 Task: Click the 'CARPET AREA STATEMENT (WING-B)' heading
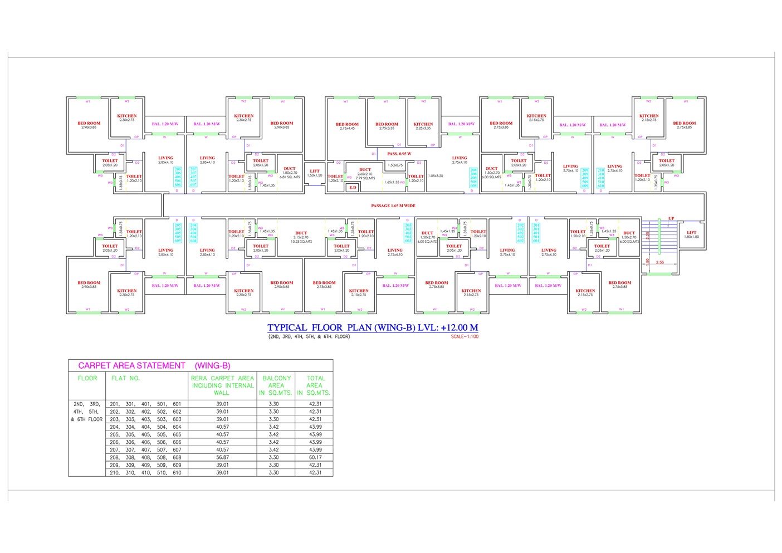(154, 365)
